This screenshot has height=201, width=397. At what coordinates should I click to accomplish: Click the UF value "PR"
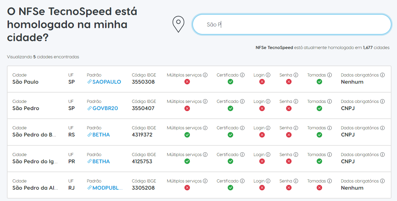(x=72, y=161)
